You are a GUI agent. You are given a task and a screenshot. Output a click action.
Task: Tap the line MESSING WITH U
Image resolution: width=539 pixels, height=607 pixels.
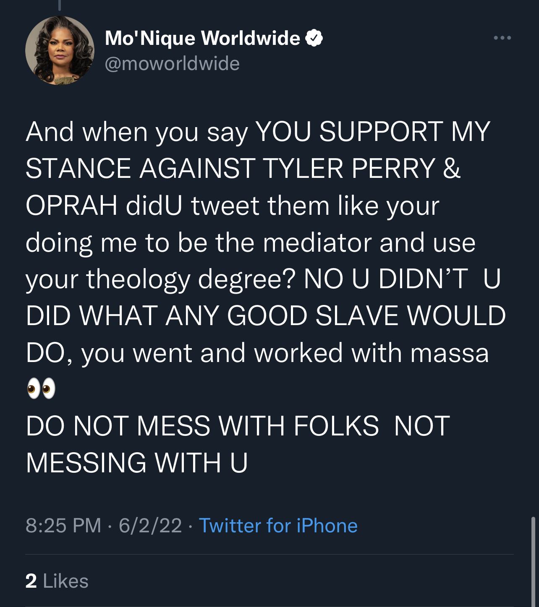[137, 463]
